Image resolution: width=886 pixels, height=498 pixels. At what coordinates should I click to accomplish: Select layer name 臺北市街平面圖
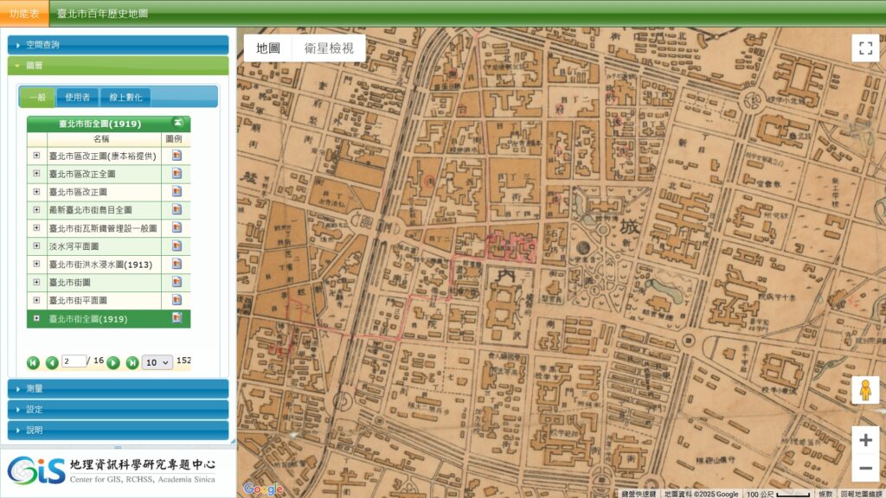click(77, 300)
